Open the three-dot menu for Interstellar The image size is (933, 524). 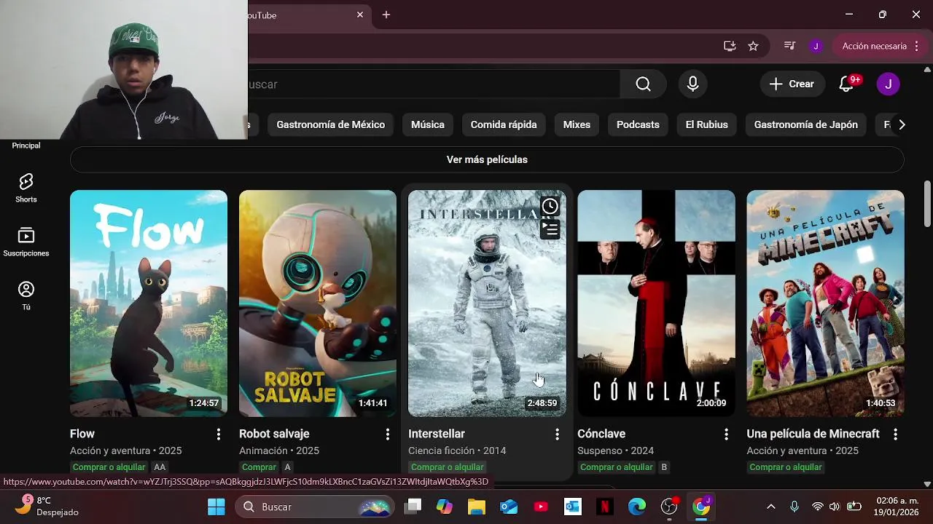pos(556,434)
